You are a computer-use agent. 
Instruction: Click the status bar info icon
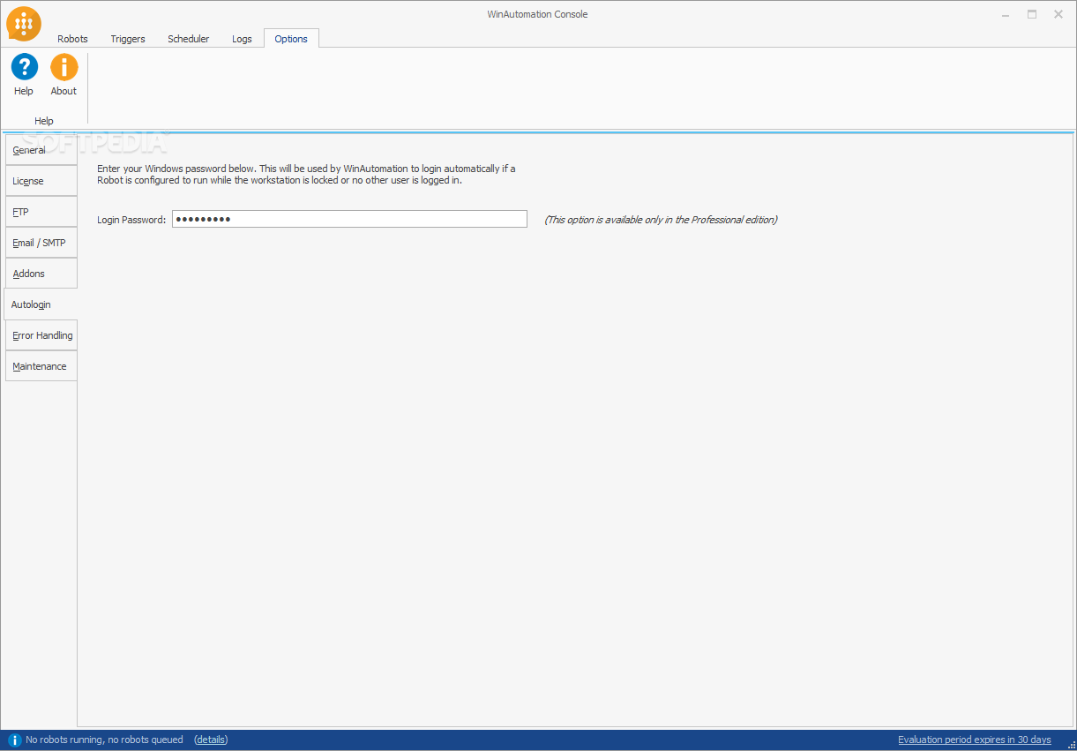[14, 740]
